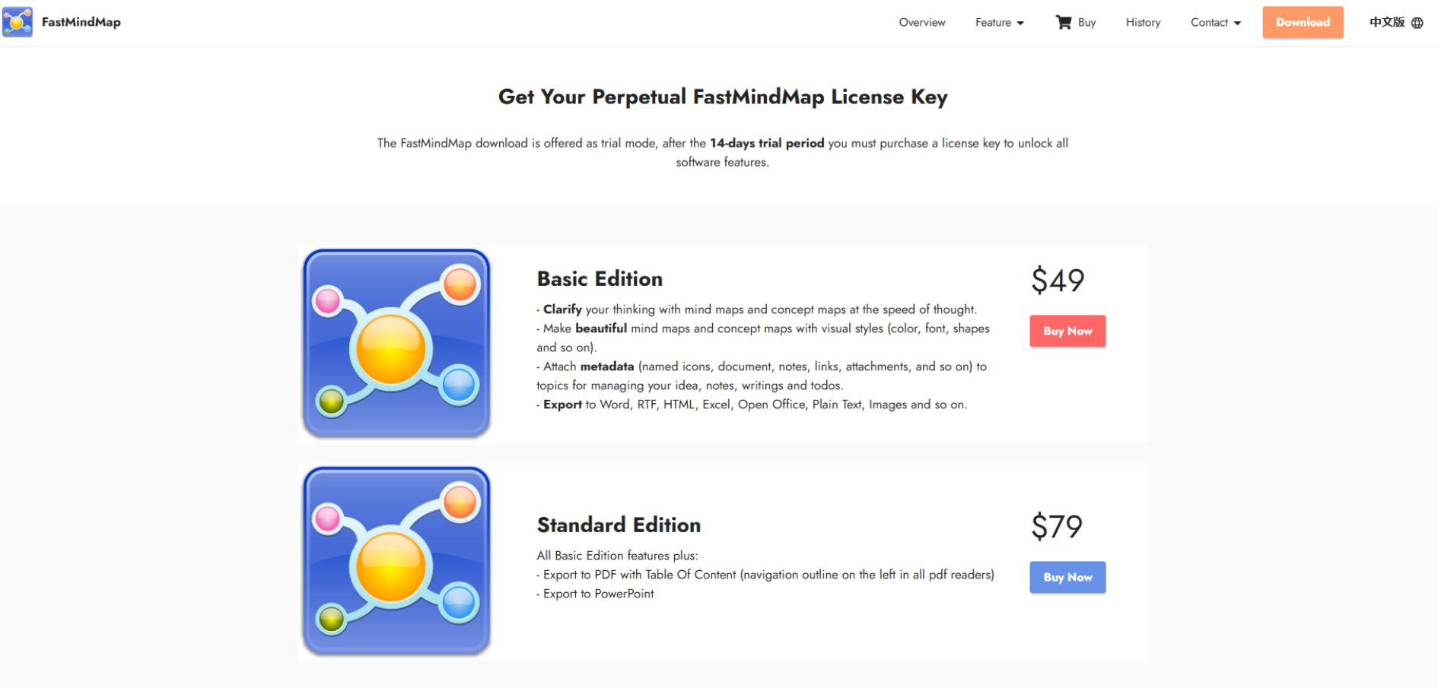1438x688 pixels.
Task: Click the $79 price label
Action: (x=1056, y=526)
